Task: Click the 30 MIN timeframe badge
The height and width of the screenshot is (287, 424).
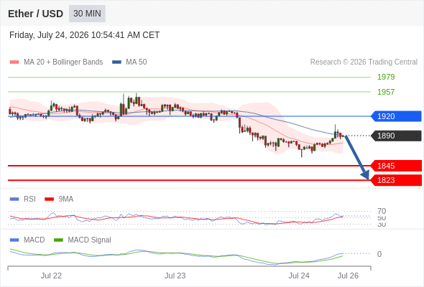Action: click(x=87, y=14)
